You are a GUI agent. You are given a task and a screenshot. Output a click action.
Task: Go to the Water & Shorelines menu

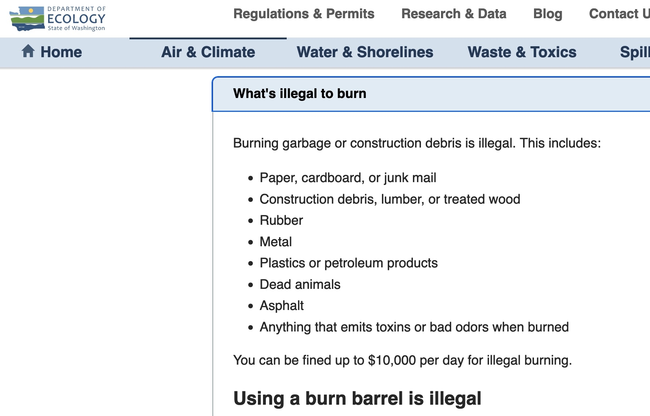pyautogui.click(x=365, y=52)
